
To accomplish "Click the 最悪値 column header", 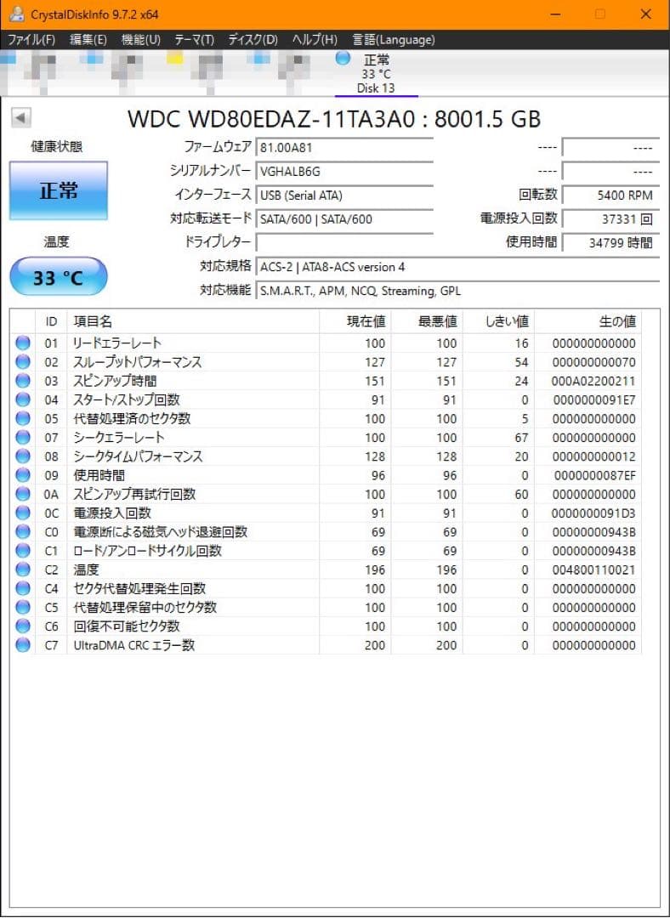I will point(427,320).
